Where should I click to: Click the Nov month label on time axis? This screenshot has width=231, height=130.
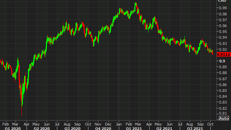click(98, 124)
